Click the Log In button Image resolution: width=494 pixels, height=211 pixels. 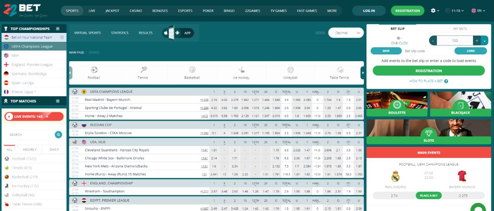click(x=369, y=11)
